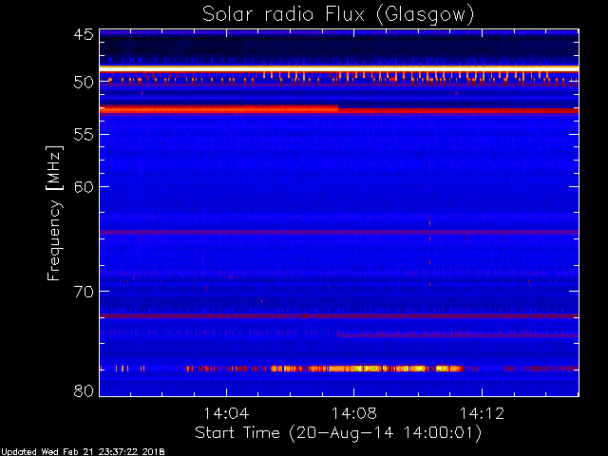Click the "Start Time (20-Aug-14 14:00:01)" axis title
Viewport: 608px width, 456px height.
pyautogui.click(x=338, y=433)
